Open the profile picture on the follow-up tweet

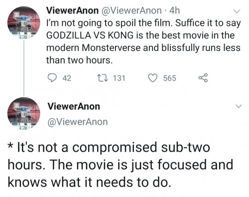[24, 113]
